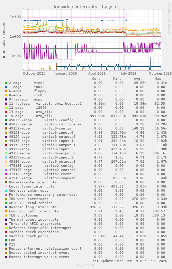Click the y-axis label interrupts / second

point(3,40)
